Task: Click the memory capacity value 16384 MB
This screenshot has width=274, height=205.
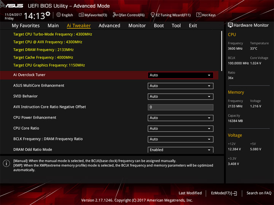Action: 235,121
